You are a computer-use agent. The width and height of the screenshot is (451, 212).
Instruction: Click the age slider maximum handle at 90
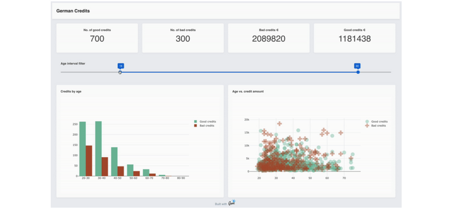click(358, 72)
